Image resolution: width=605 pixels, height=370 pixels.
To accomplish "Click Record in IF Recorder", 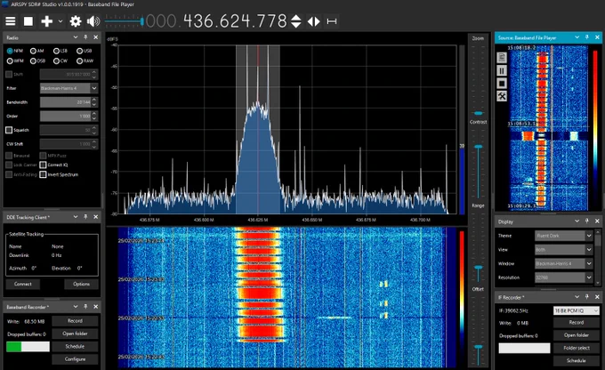I will tap(576, 323).
